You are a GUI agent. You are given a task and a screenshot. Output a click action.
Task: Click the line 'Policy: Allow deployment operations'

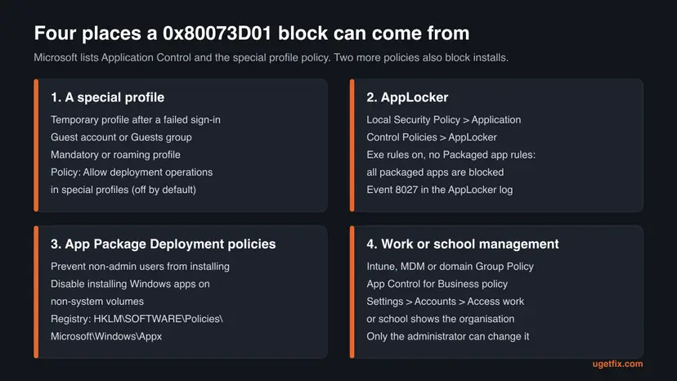(x=132, y=172)
